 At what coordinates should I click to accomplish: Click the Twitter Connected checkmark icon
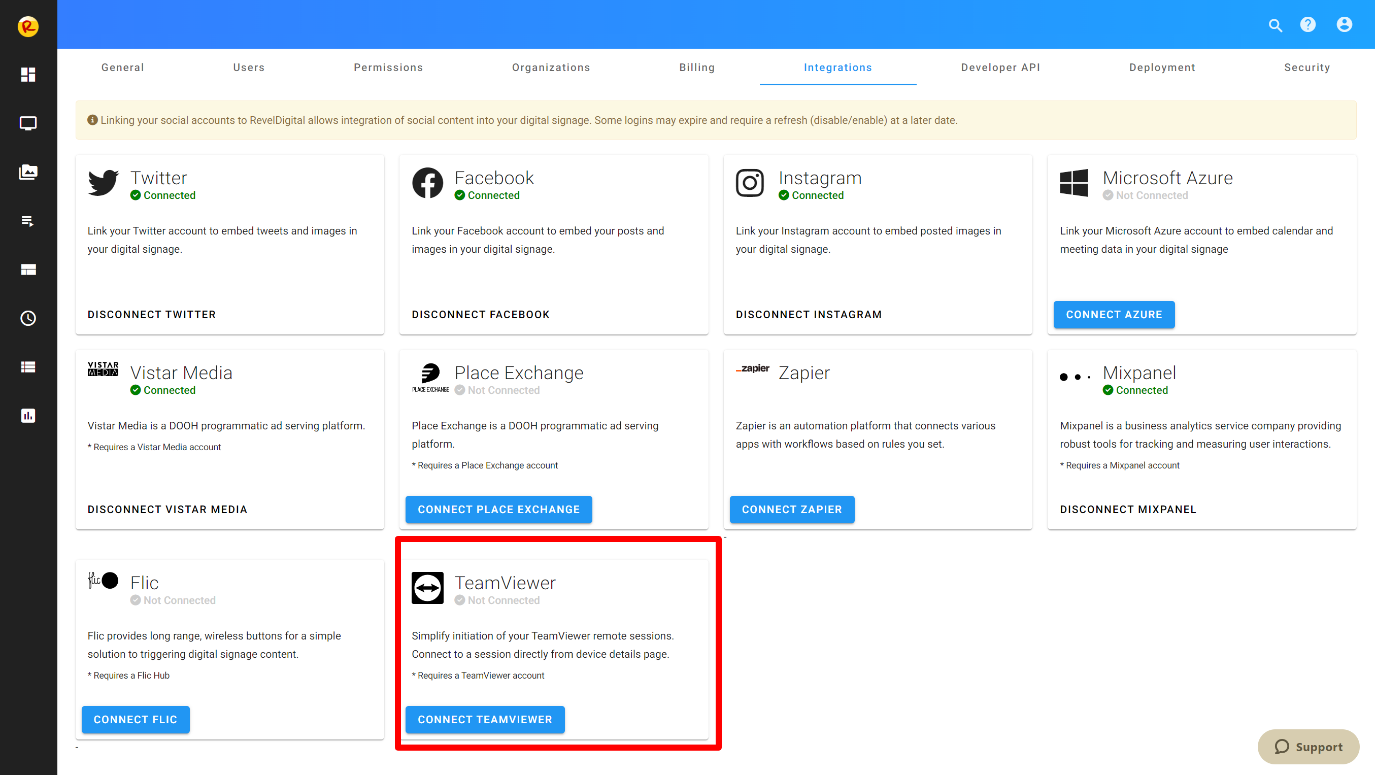[136, 195]
